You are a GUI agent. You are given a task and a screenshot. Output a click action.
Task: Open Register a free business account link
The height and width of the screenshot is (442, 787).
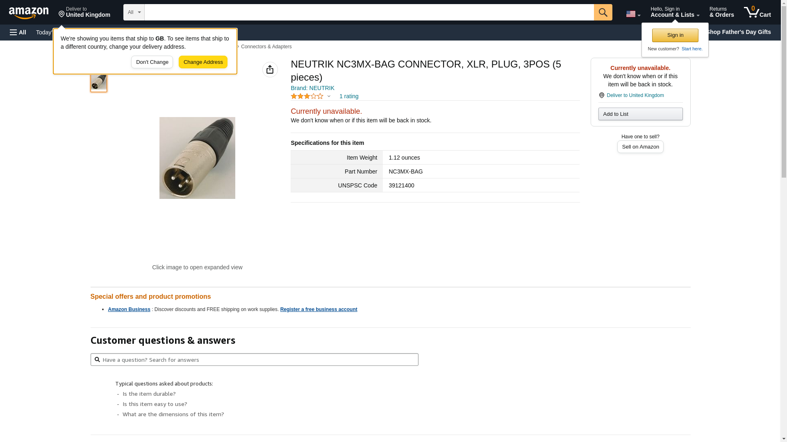tap(318, 309)
